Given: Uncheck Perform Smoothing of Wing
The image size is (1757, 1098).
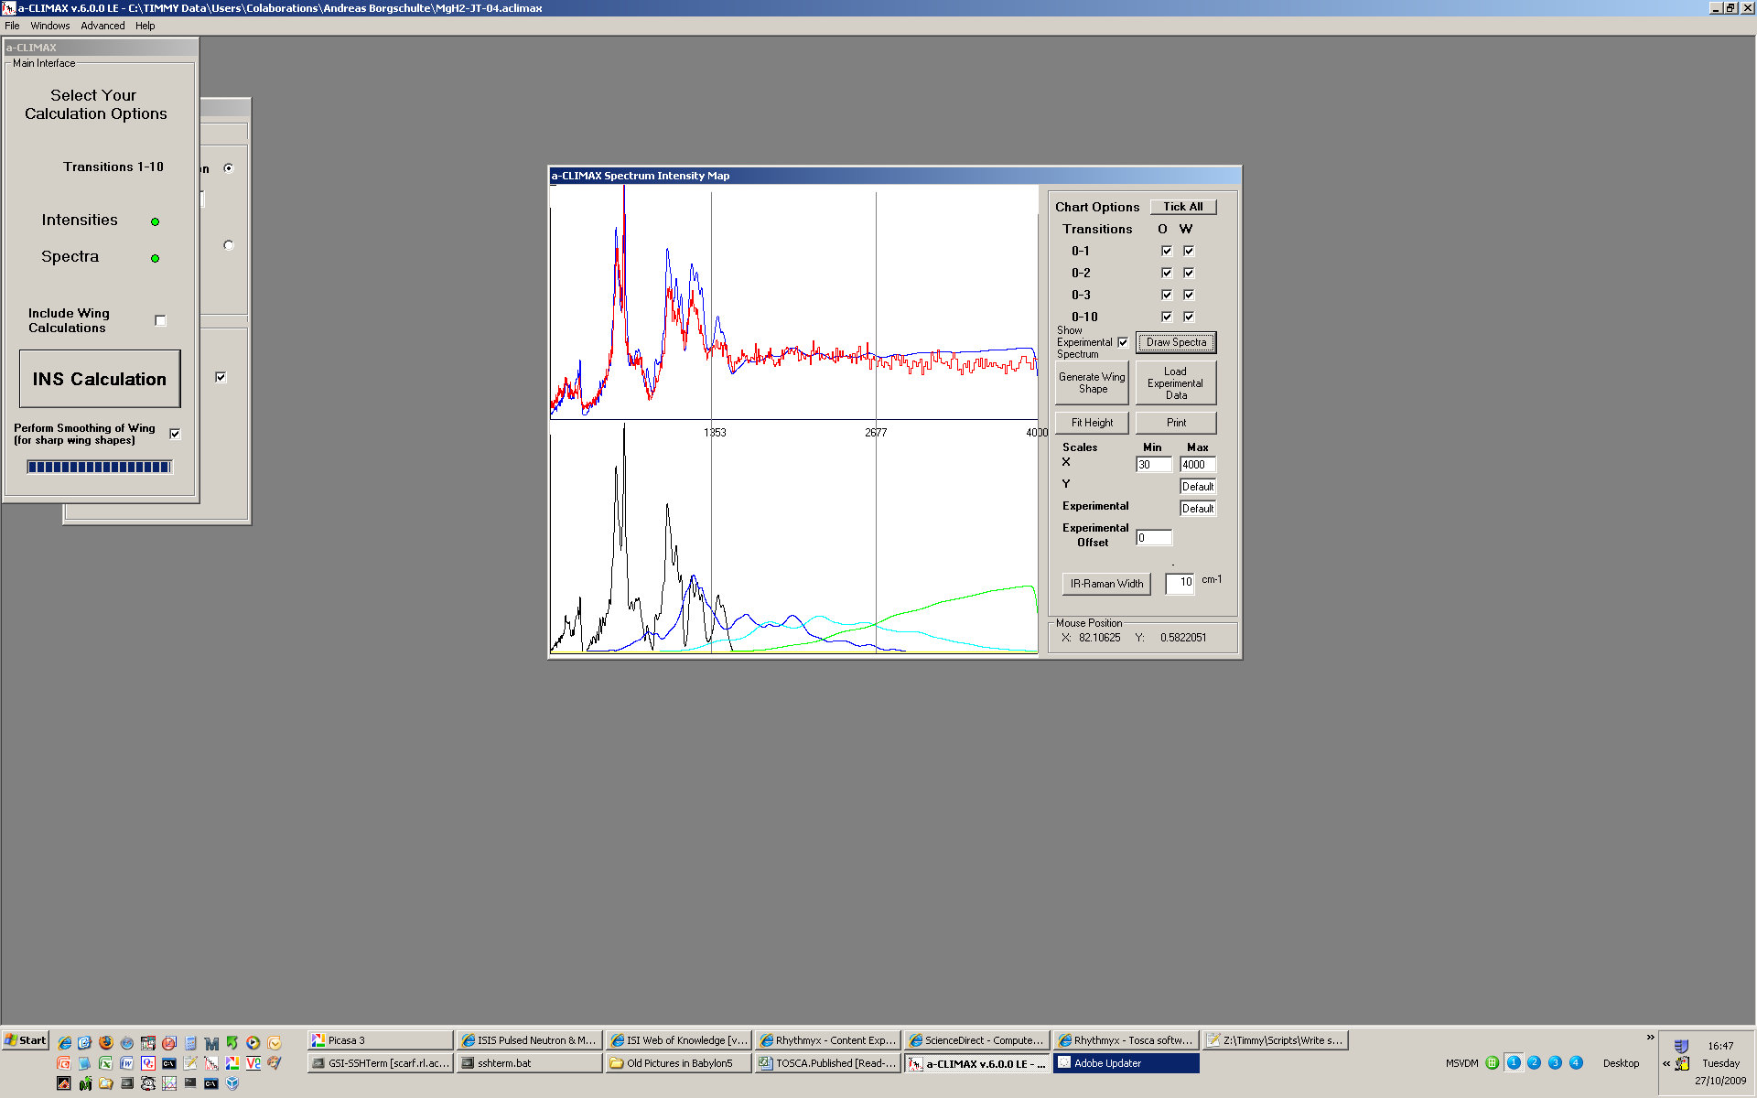Looking at the screenshot, I should click(175, 434).
